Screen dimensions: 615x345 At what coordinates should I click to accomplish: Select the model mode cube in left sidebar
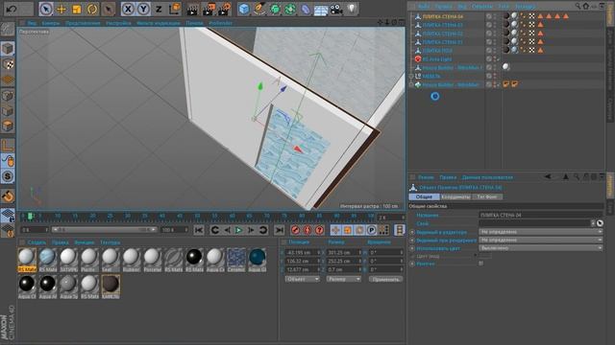(x=8, y=49)
